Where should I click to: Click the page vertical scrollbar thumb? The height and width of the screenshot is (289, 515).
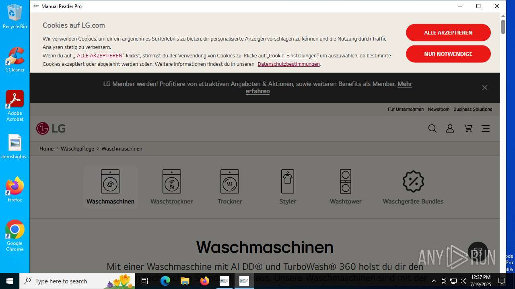coord(503,26)
